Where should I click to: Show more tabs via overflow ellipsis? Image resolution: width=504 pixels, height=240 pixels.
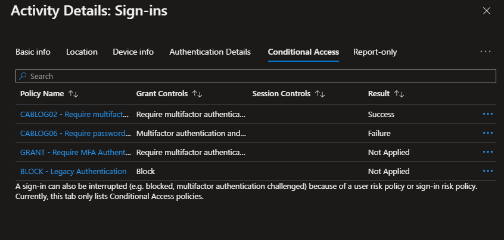coord(486,52)
